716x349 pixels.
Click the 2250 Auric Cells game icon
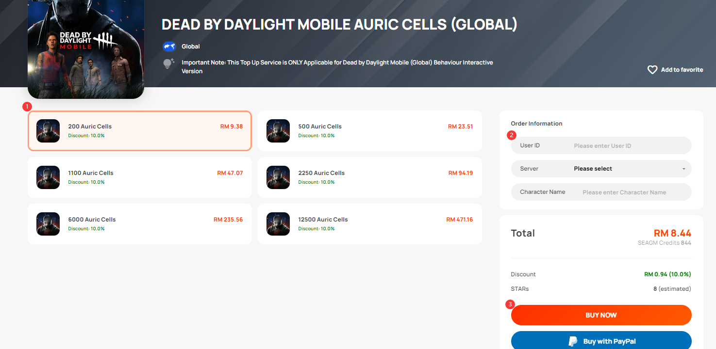coord(278,177)
